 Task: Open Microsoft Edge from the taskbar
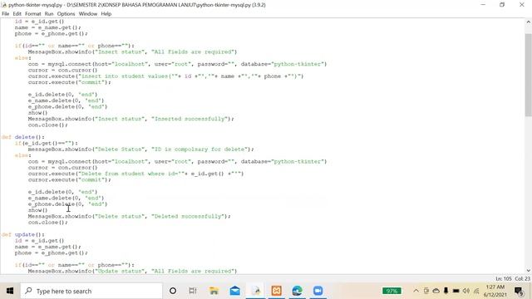[298, 291]
